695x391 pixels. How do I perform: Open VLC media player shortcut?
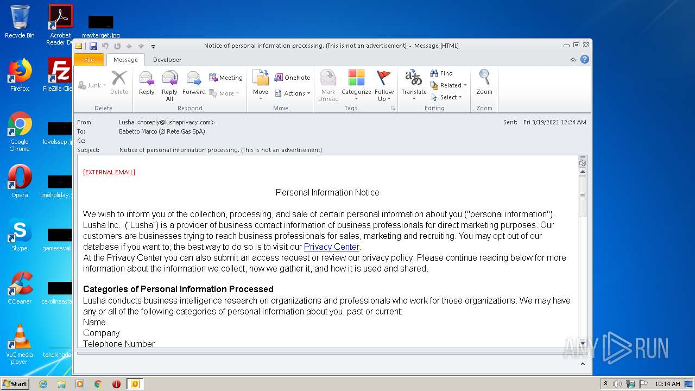20,344
